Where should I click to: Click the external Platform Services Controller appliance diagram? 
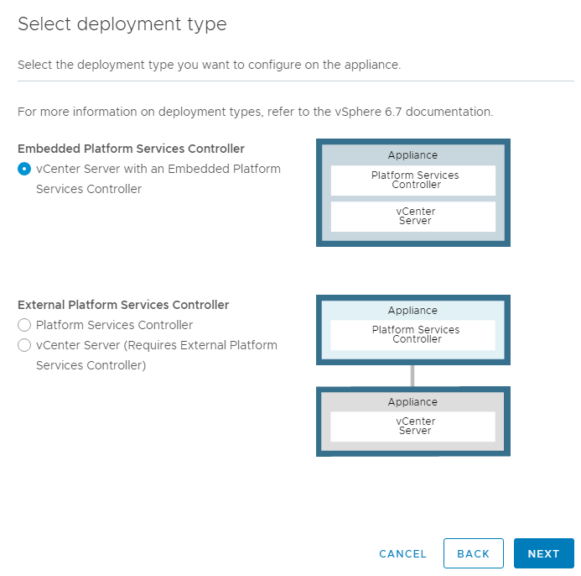coord(413,330)
